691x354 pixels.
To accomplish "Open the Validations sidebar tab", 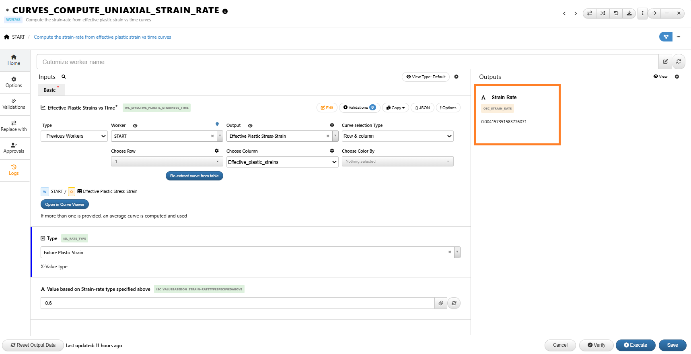I will pos(14,104).
